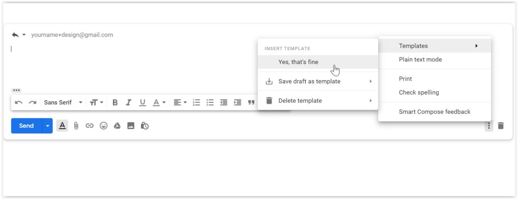
Task: Click the redo arrow icon
Action: (x=32, y=102)
